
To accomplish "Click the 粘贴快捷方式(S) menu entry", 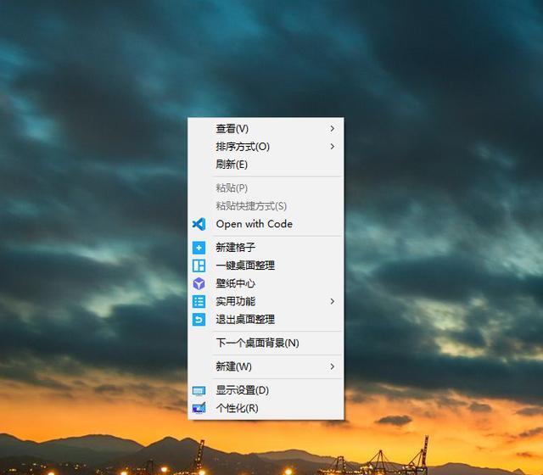I will pyautogui.click(x=251, y=205).
